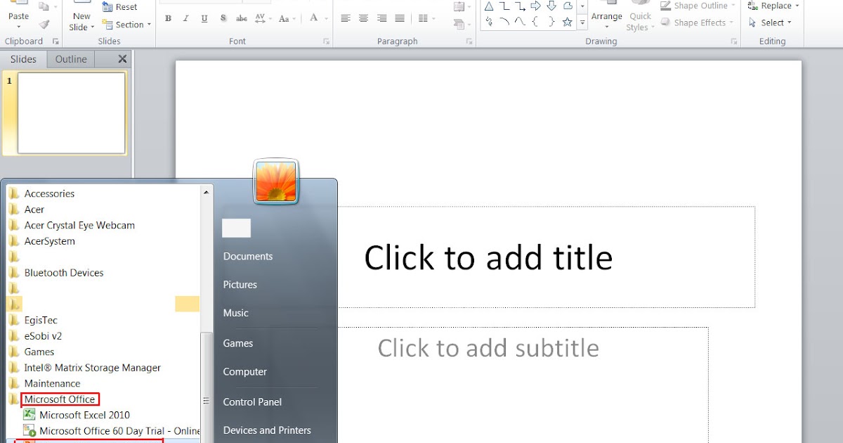Click the Arrange icon in Drawing group

tap(606, 18)
